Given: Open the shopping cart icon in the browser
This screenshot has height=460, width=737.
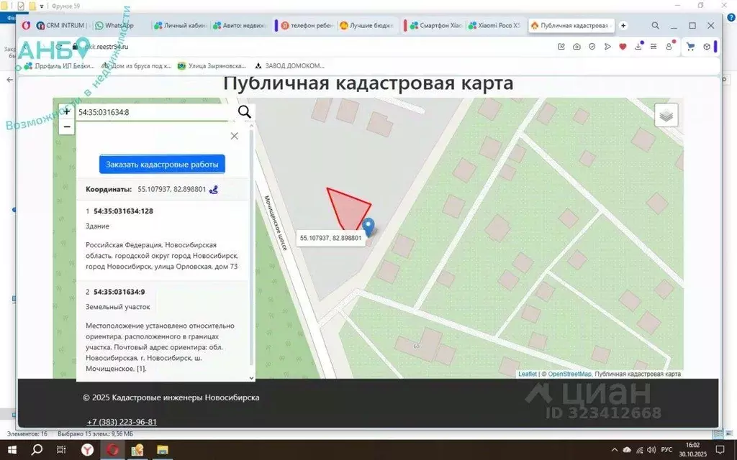Looking at the screenshot, I should 691,46.
